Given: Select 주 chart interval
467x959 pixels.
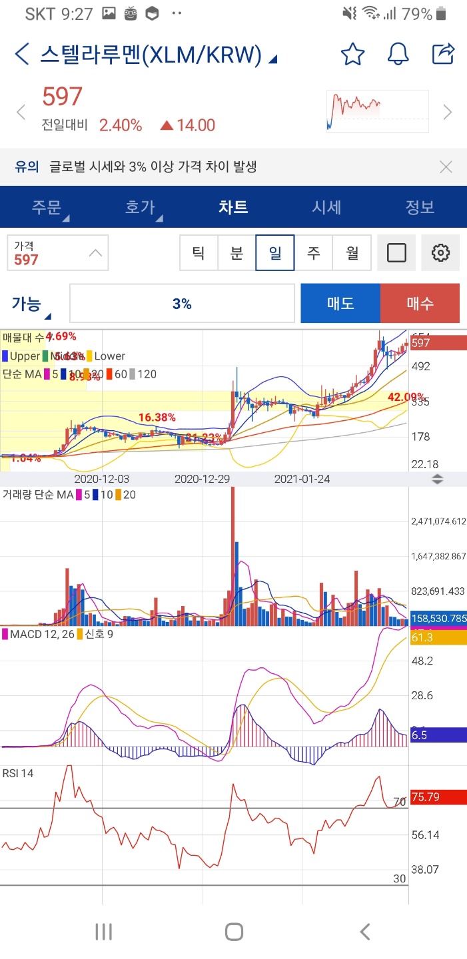Looking at the screenshot, I should (x=313, y=252).
